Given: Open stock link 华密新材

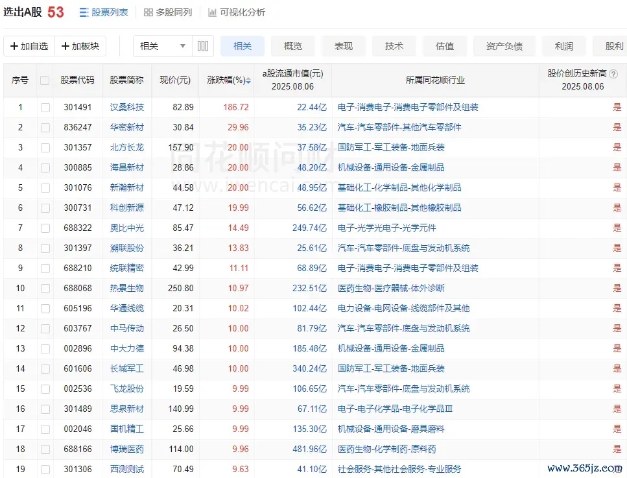Looking at the screenshot, I should pyautogui.click(x=126, y=127).
